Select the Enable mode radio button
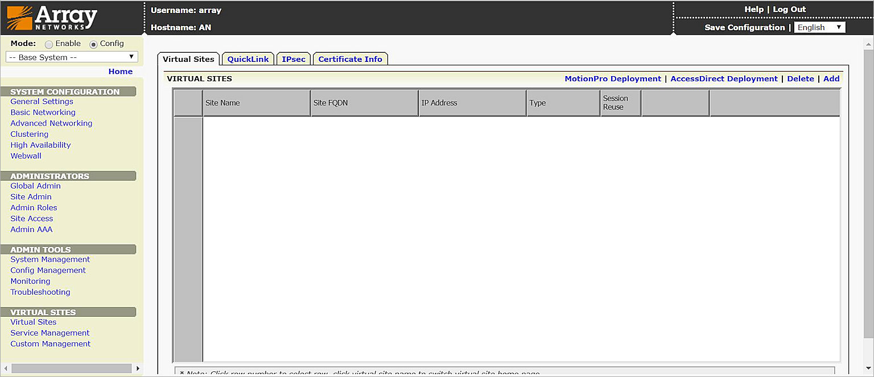 (x=49, y=44)
